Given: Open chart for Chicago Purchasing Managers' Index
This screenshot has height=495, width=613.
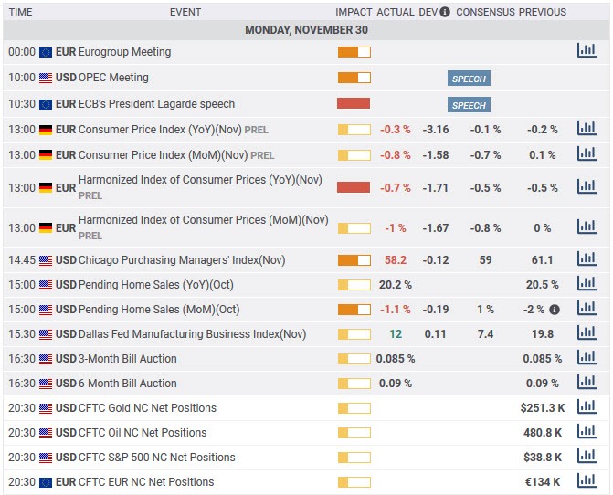Looking at the screenshot, I should (587, 258).
